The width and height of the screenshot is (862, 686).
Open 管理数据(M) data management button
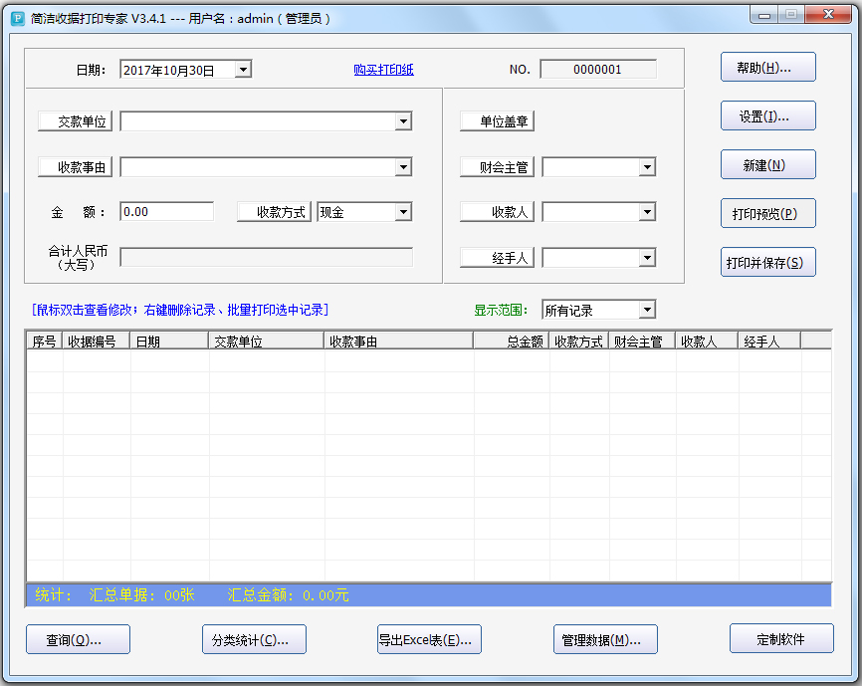(605, 640)
